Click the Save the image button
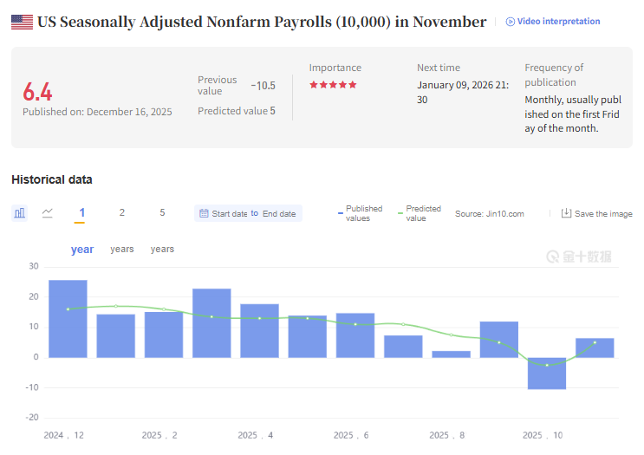 (x=603, y=214)
